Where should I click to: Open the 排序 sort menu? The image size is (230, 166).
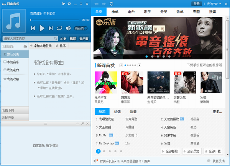pos(61,46)
